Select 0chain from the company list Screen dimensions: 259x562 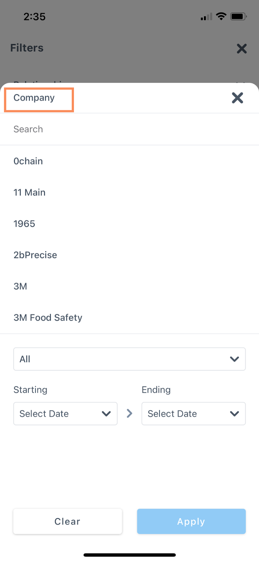tap(28, 161)
